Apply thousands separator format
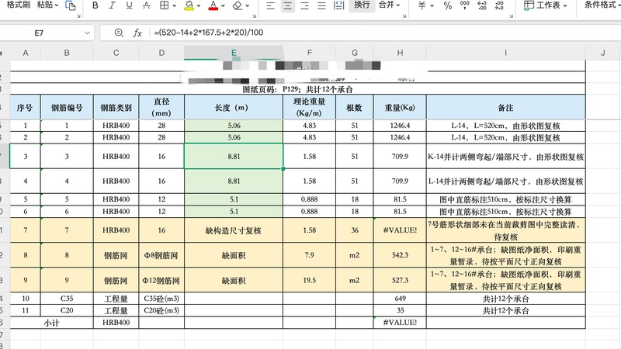This screenshot has height=349, width=621. click(x=464, y=5)
